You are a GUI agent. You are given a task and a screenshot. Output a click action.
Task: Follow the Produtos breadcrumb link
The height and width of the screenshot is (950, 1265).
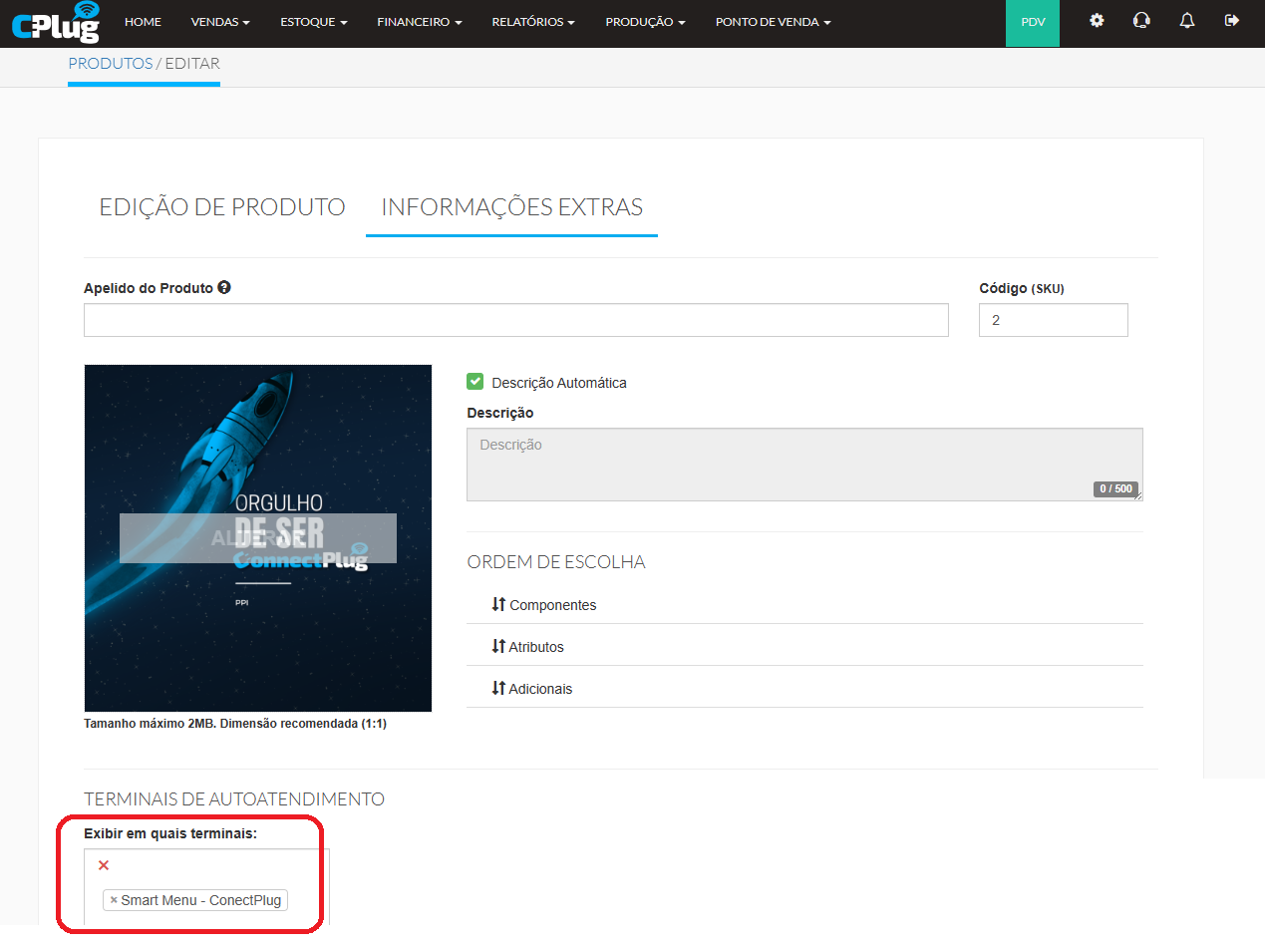[111, 63]
